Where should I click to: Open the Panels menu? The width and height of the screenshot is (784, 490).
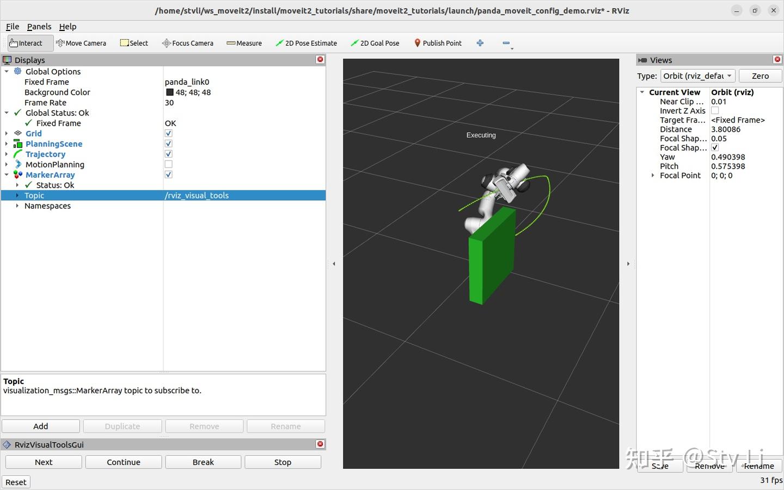point(39,26)
